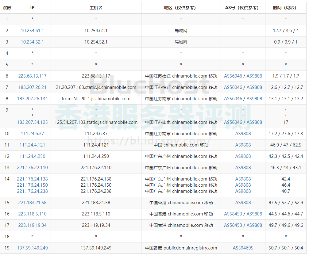Click the 223.118.5.110 IP column link
Screen dimensions: 309x255
pos(32,214)
